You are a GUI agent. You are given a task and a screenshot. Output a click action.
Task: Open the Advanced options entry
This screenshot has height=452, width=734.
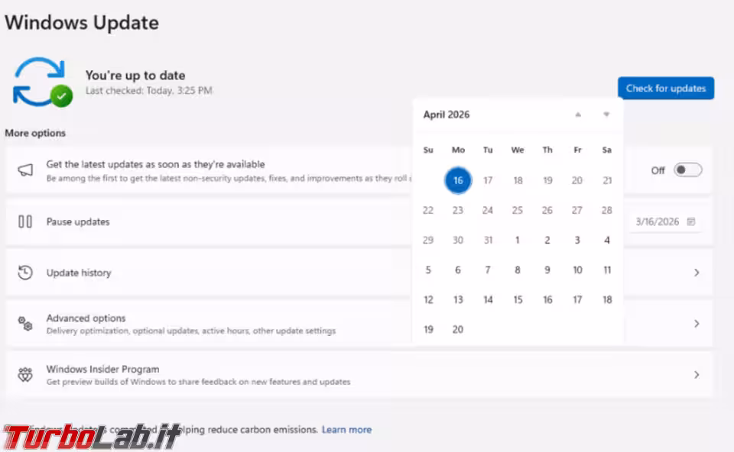point(86,318)
